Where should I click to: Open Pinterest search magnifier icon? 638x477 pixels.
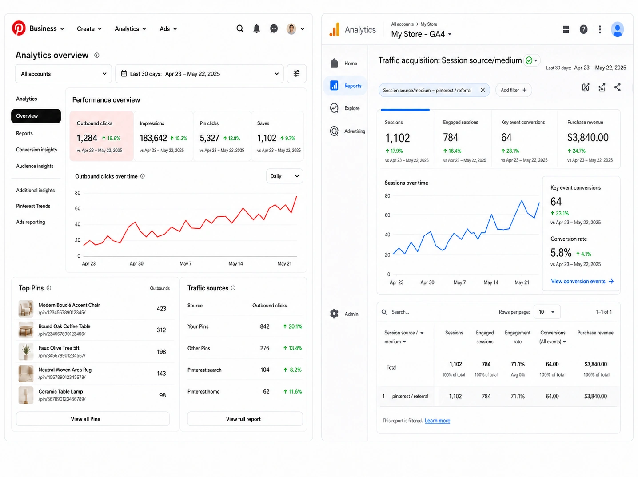click(x=240, y=29)
